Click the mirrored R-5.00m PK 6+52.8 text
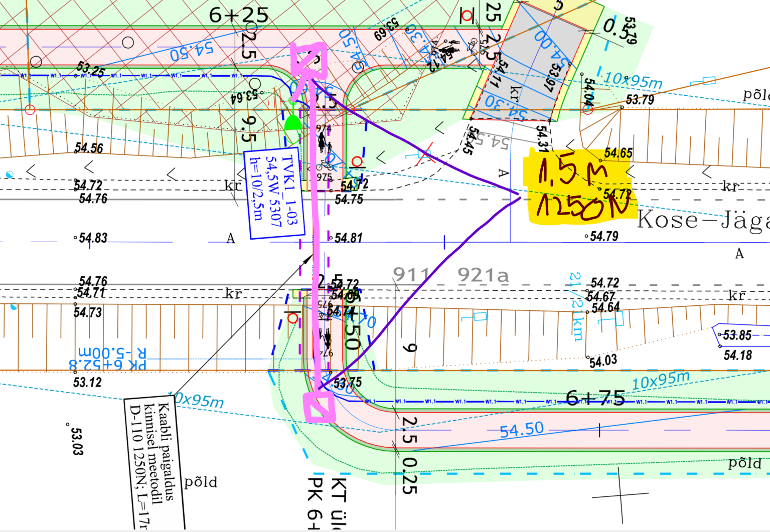Image resolution: width=770 pixels, height=532 pixels. [108, 358]
